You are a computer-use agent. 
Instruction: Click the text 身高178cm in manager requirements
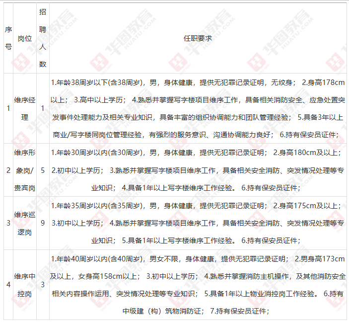[x=326, y=82]
